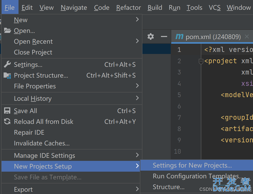Expand the Export submenu arrow
253x194 pixels.
(x=137, y=189)
